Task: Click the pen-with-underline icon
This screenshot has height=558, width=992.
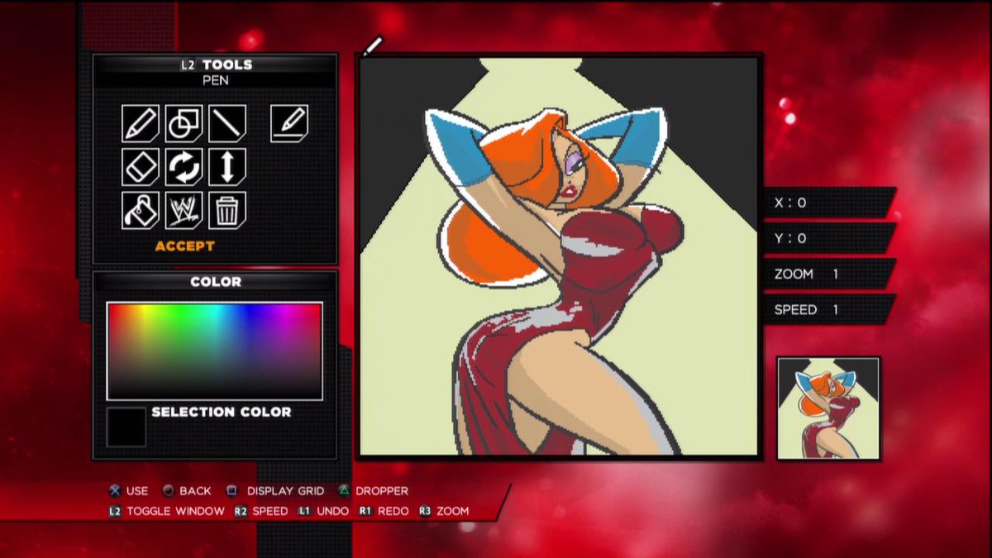Action: pos(289,123)
